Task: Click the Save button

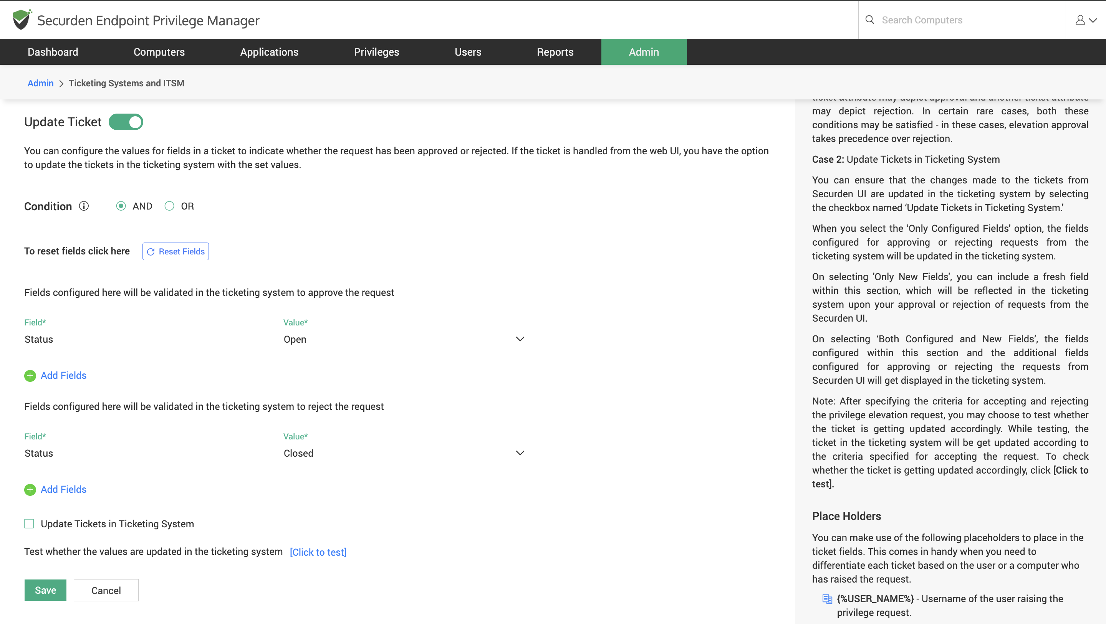Action: point(46,591)
